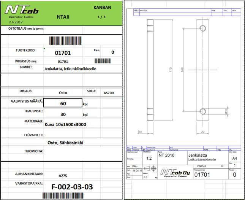The width and height of the screenshot is (245, 200).
Task: Select the '1 / 1' page count cell
Action: (102, 17)
